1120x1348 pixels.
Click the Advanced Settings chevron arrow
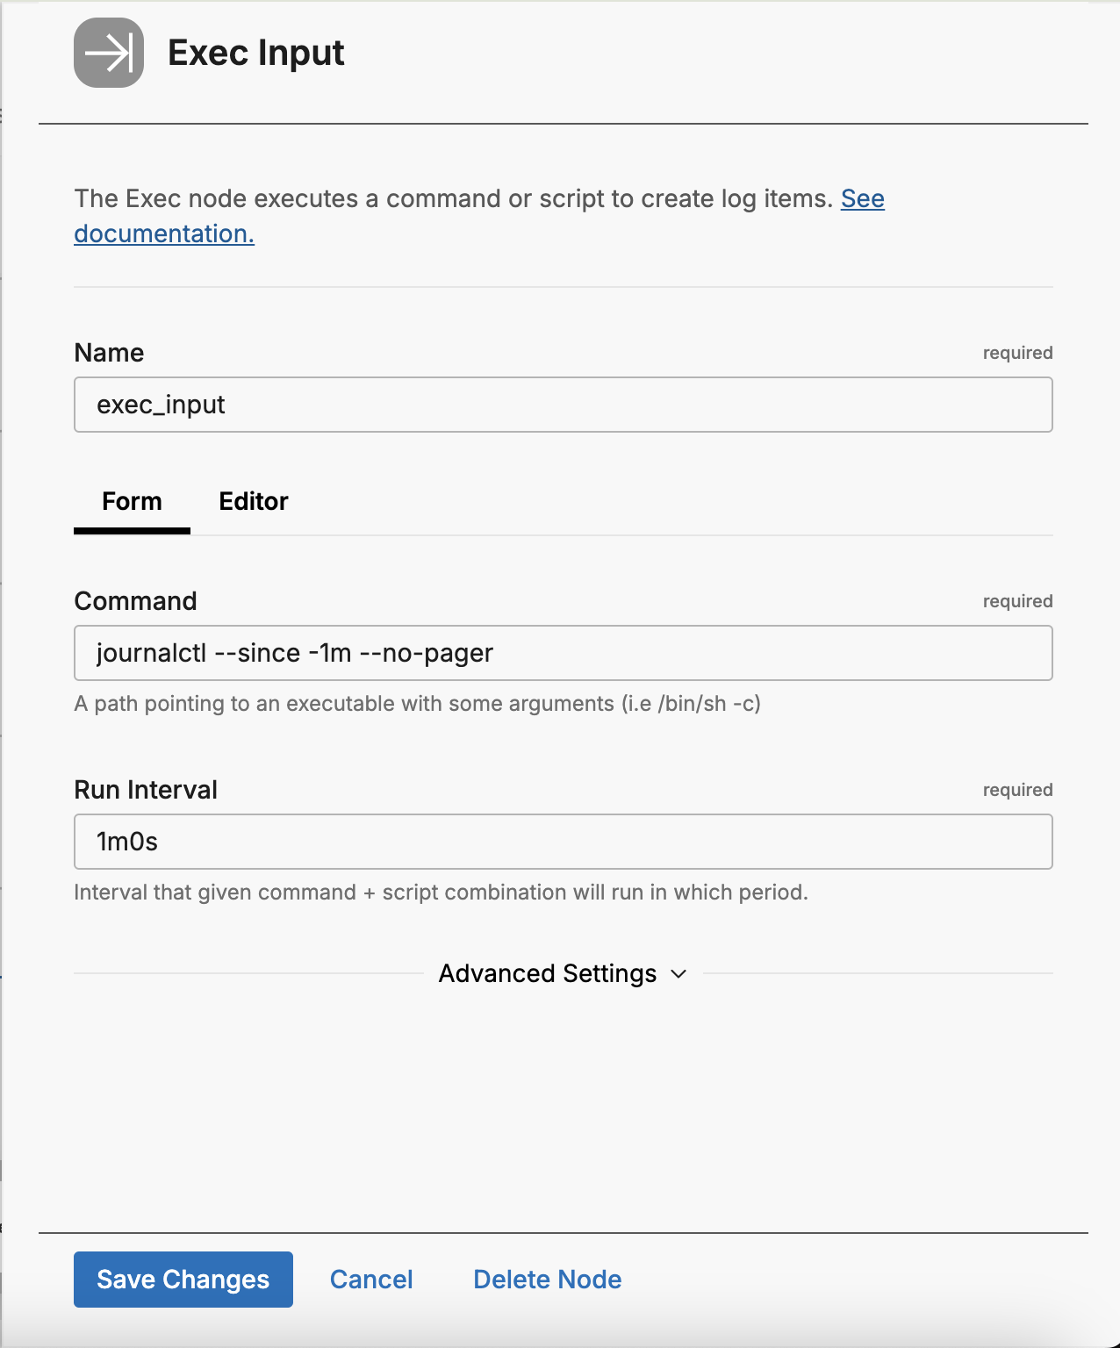[x=678, y=974]
